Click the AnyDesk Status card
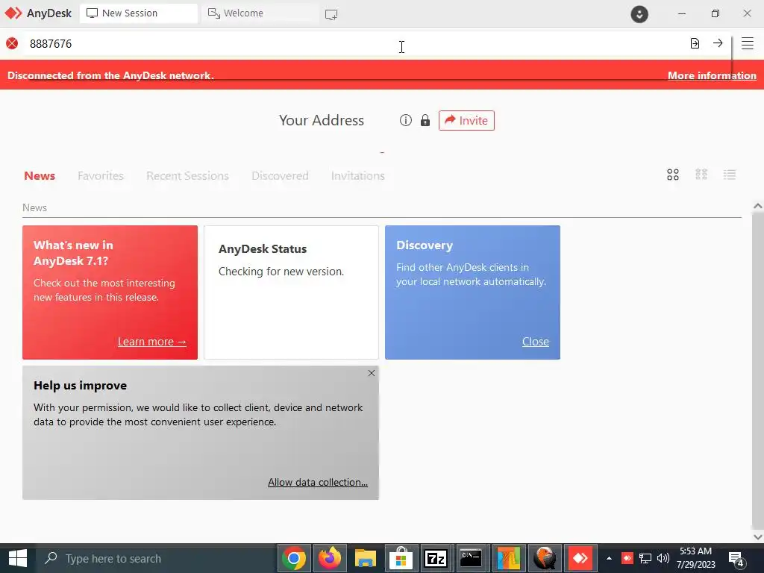The image size is (764, 573). coord(291,292)
